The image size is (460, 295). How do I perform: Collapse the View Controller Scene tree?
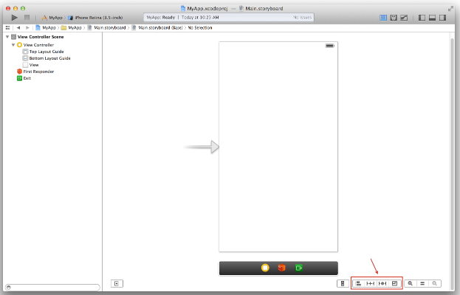coord(7,36)
